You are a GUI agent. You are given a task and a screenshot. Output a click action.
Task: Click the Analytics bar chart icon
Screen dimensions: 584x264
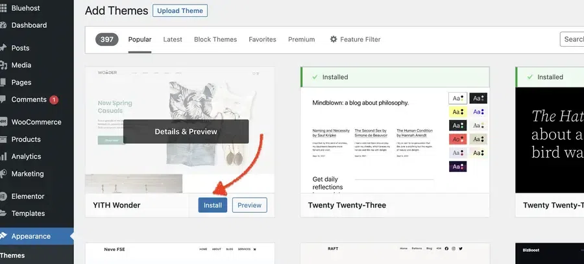(3, 156)
